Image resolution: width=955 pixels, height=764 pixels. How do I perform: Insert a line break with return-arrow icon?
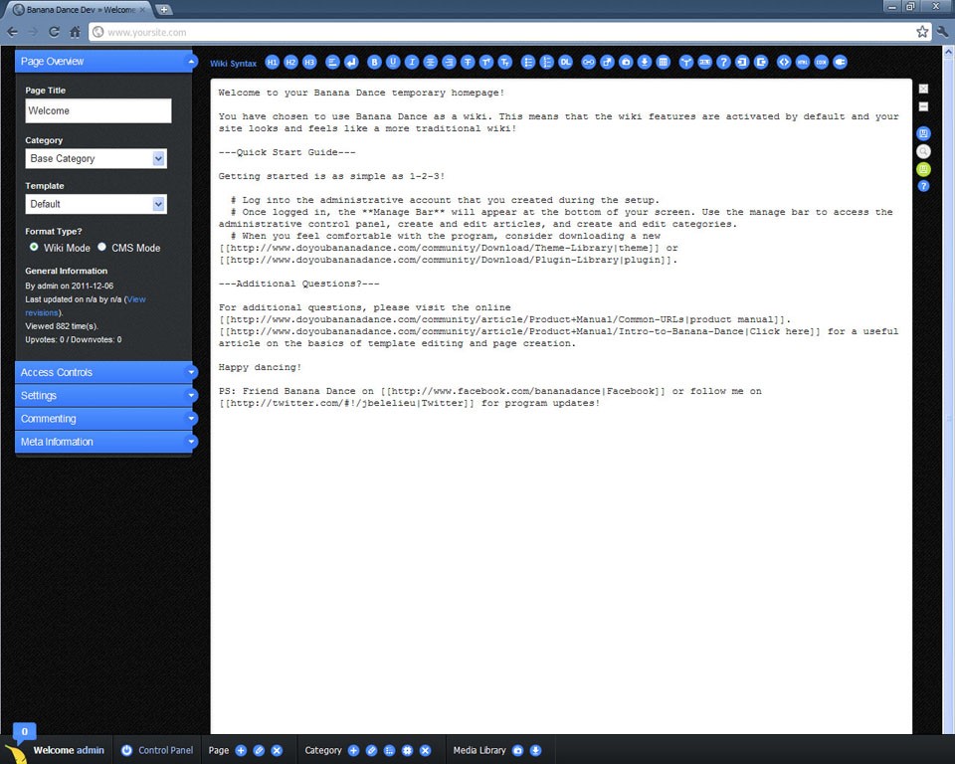coord(351,62)
